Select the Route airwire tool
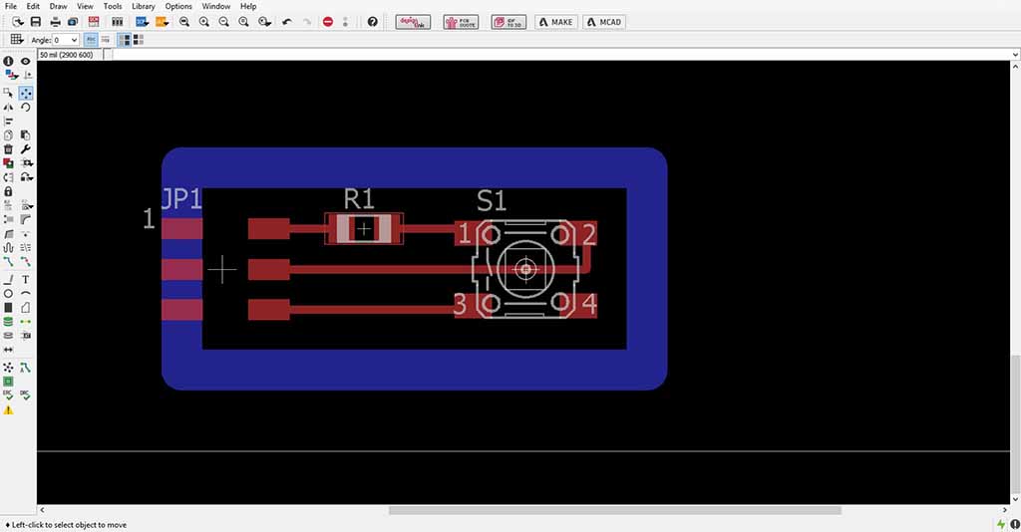This screenshot has width=1021, height=532. pyautogui.click(x=8, y=261)
